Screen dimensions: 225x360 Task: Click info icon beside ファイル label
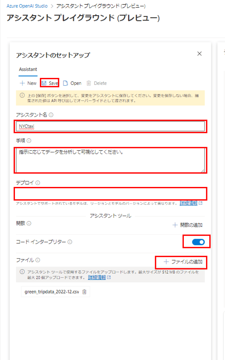click(x=38, y=260)
